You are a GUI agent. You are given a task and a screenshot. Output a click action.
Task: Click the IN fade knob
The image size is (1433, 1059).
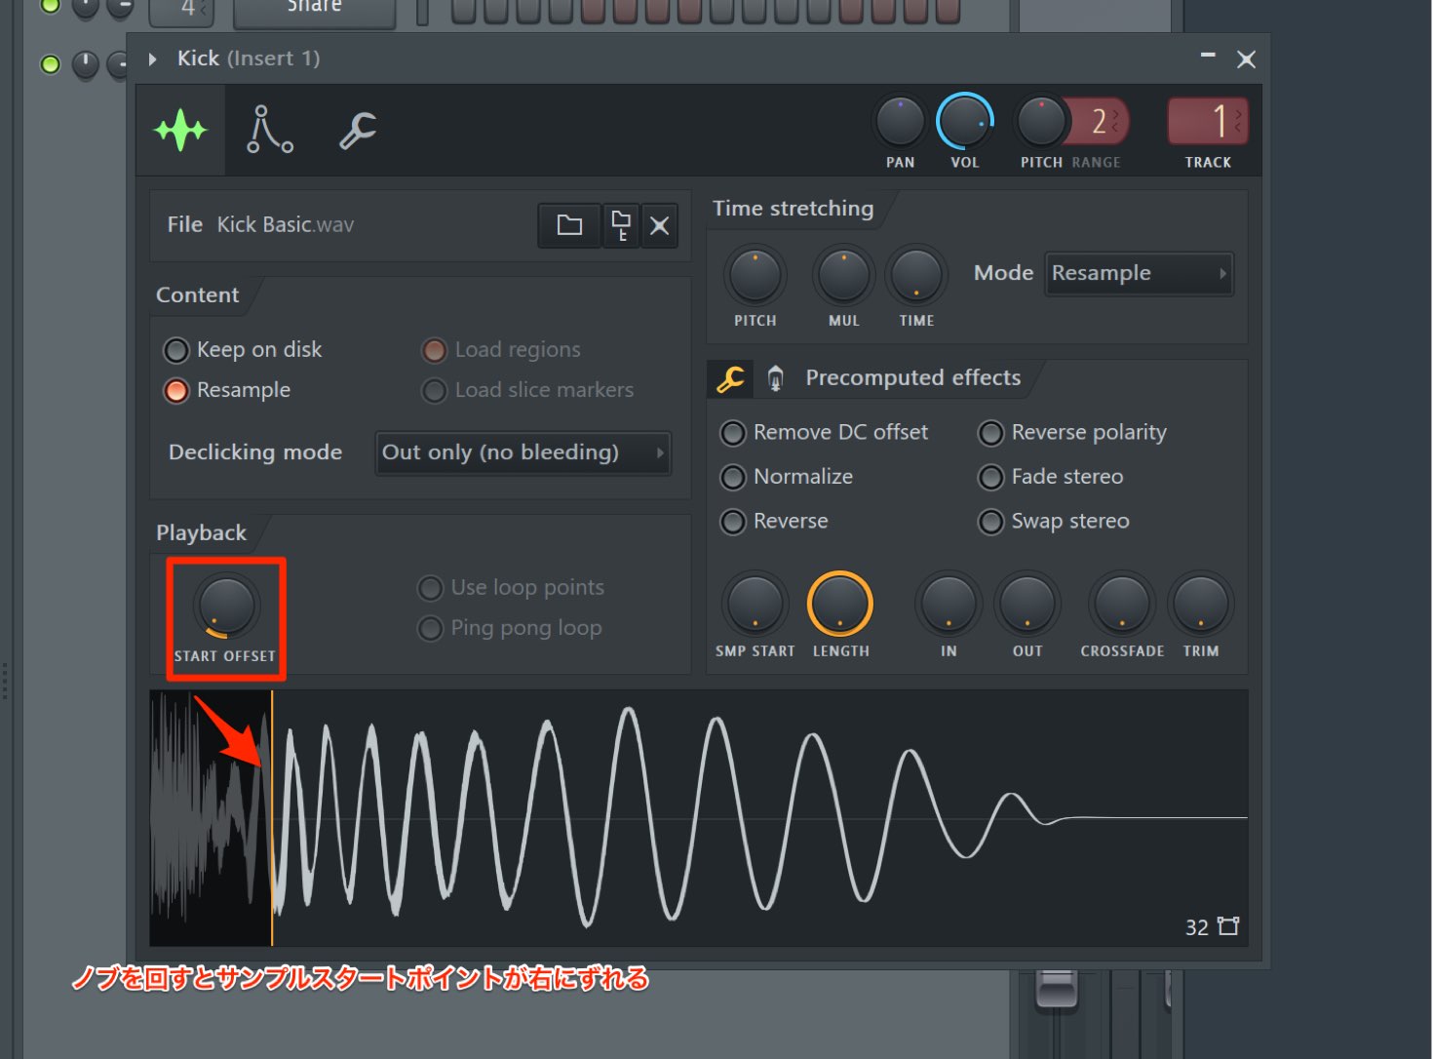tap(949, 605)
